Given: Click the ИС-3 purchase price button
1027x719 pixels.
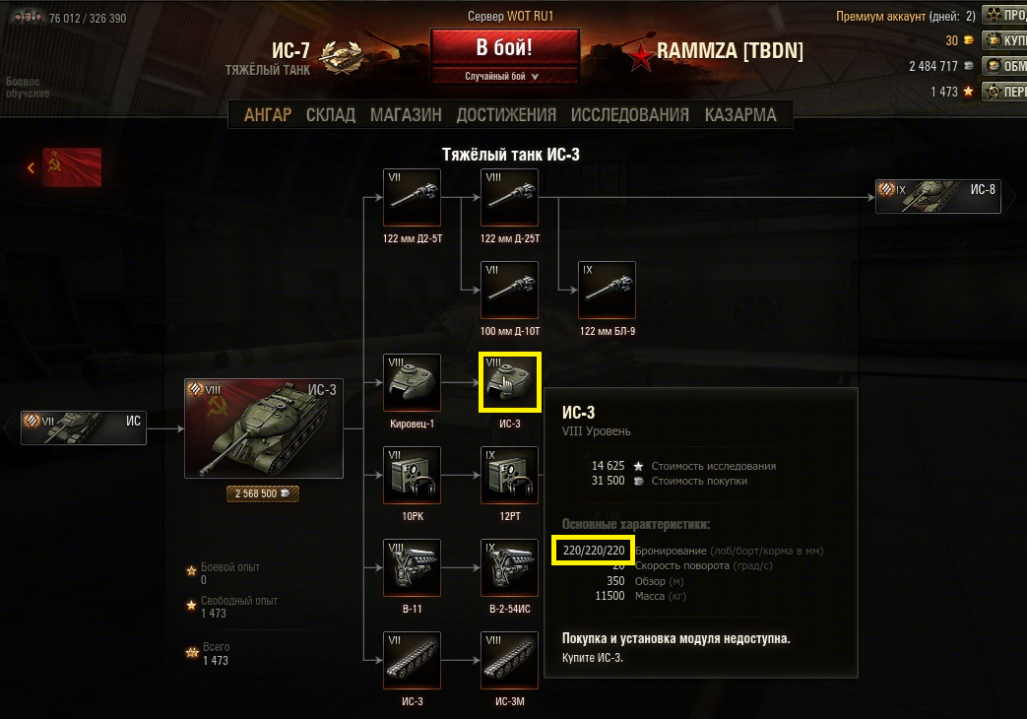Looking at the screenshot, I should point(263,493).
